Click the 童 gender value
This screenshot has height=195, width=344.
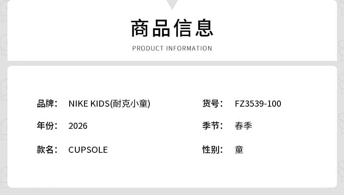coord(239,150)
